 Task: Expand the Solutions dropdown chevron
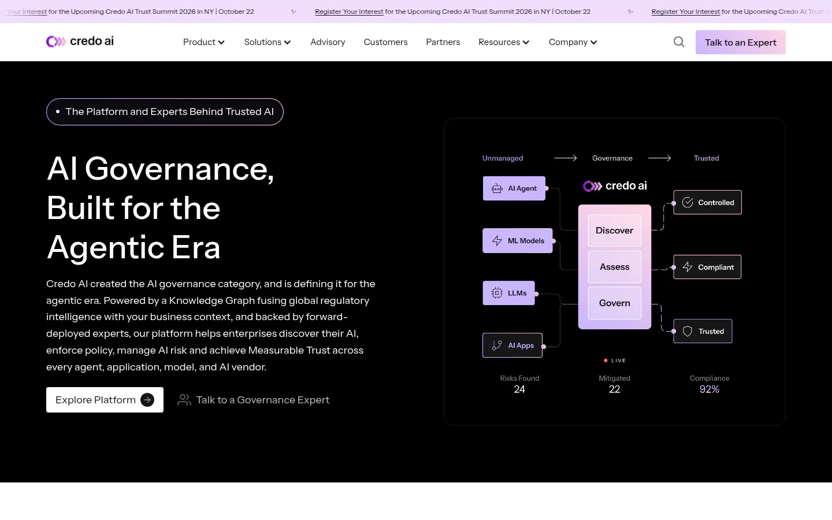click(x=287, y=42)
